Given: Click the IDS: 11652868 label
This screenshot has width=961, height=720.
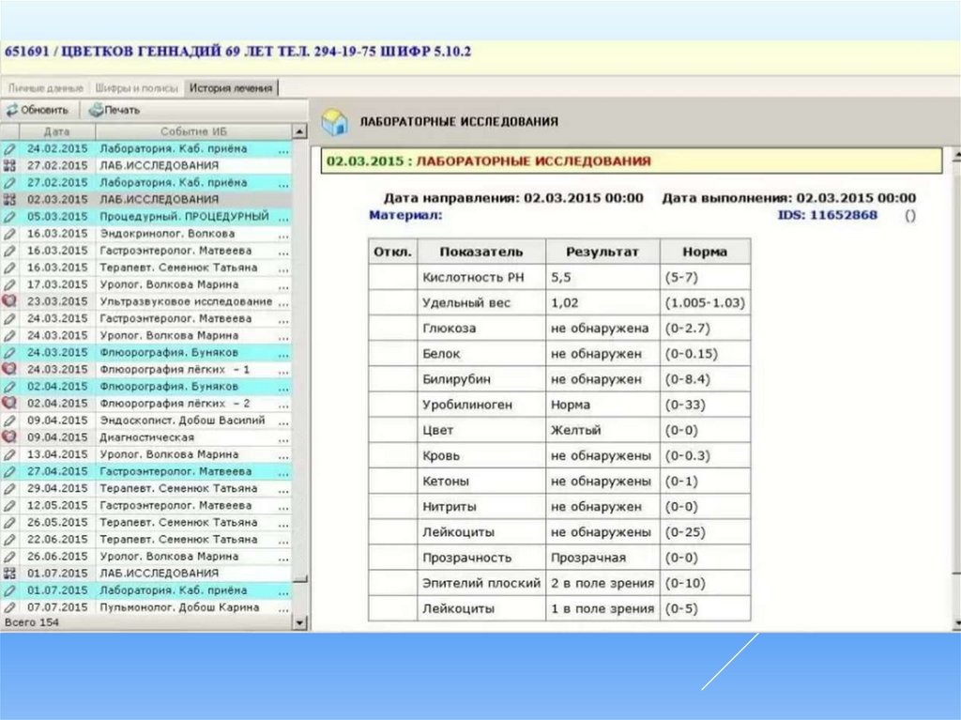Looking at the screenshot, I should click(x=828, y=215).
